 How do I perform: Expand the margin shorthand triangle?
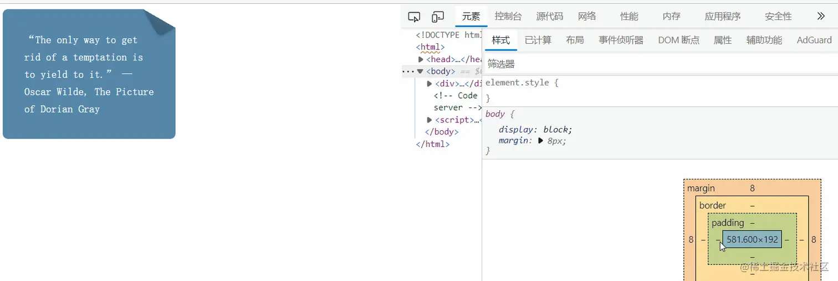(541, 141)
